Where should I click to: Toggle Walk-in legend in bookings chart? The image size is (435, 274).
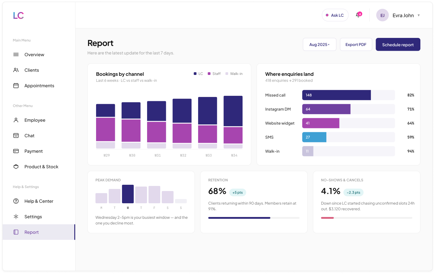[234, 74]
